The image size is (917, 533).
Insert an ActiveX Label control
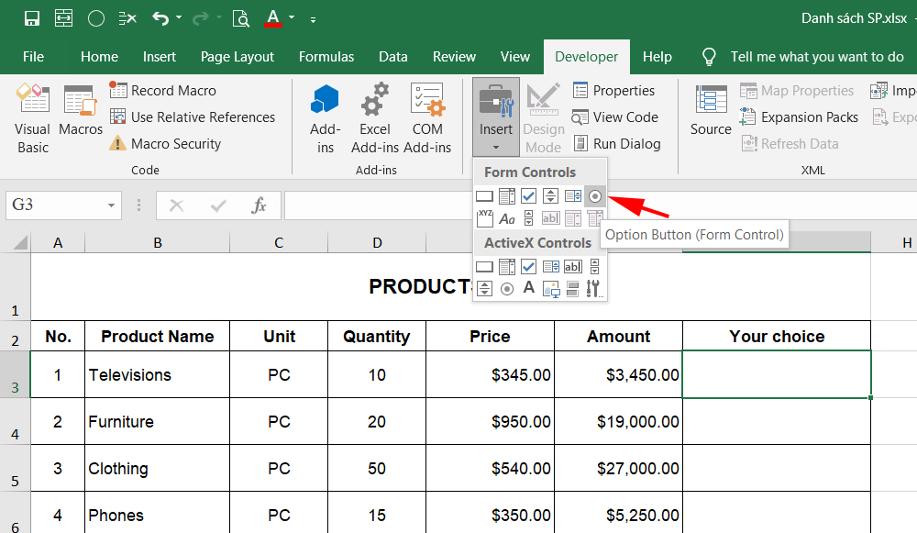click(x=529, y=288)
